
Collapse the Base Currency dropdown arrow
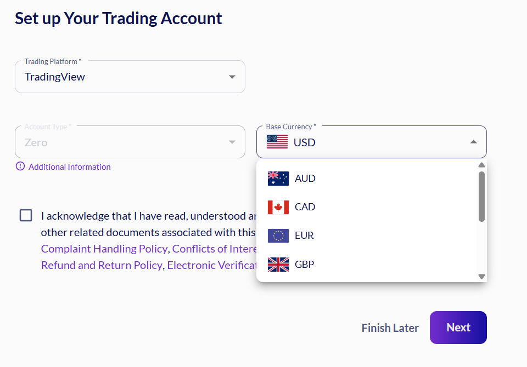click(473, 142)
